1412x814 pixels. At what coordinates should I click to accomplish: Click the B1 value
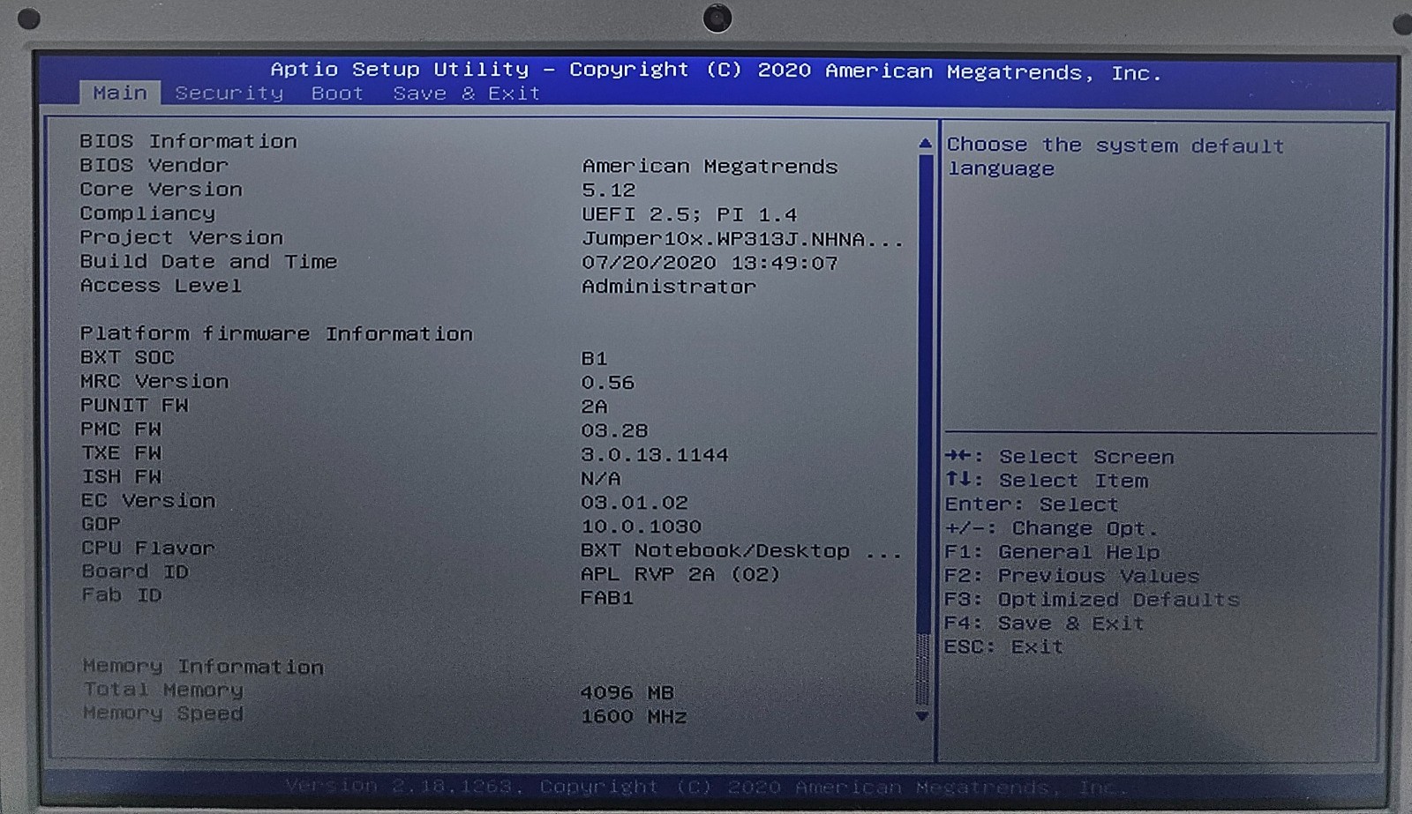(594, 358)
